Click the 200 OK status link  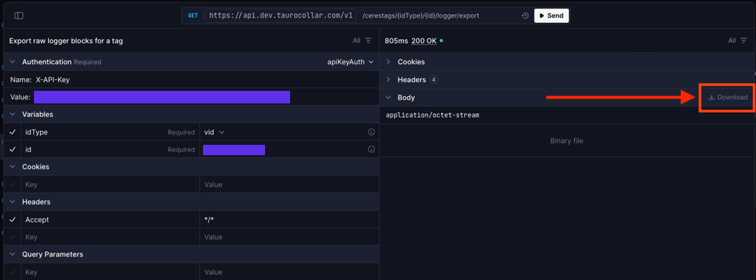(424, 41)
